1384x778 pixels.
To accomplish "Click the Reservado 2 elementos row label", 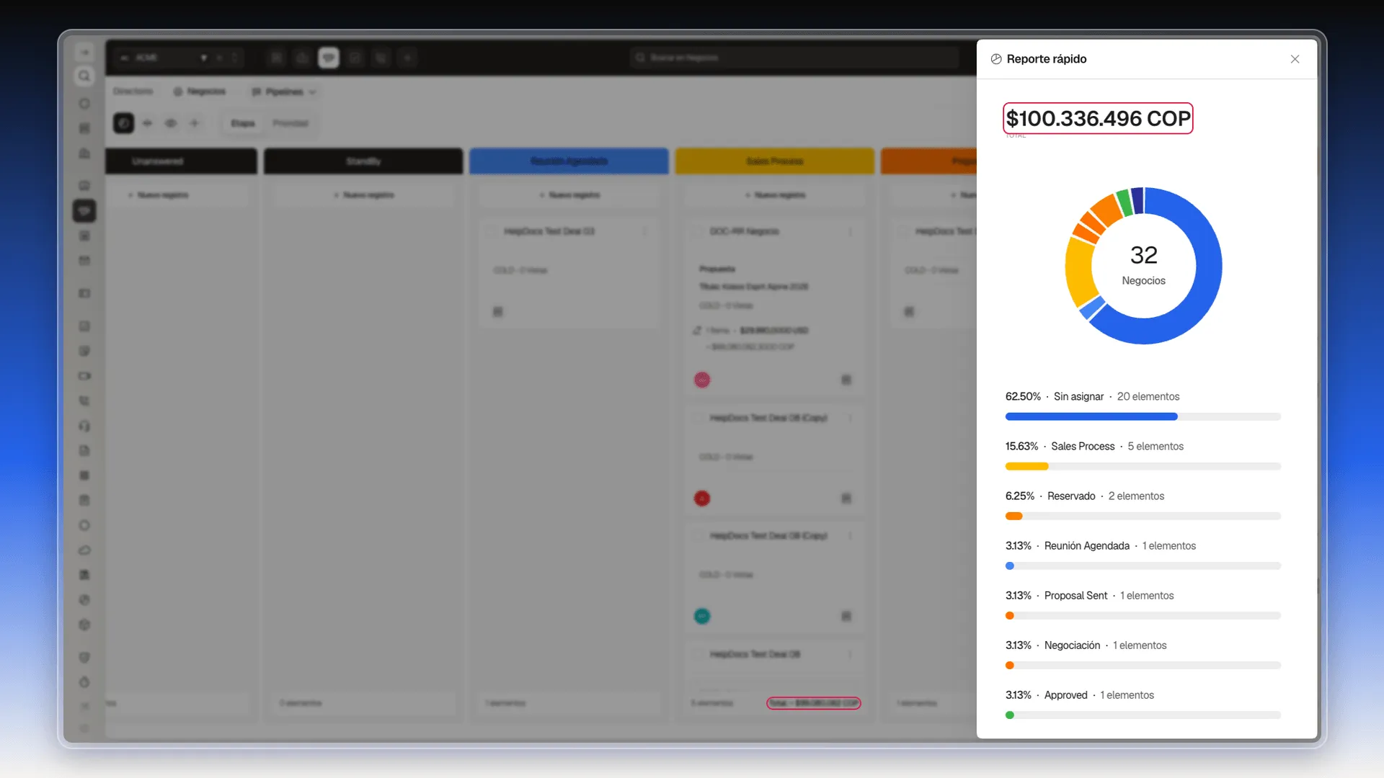I will click(x=1085, y=496).
